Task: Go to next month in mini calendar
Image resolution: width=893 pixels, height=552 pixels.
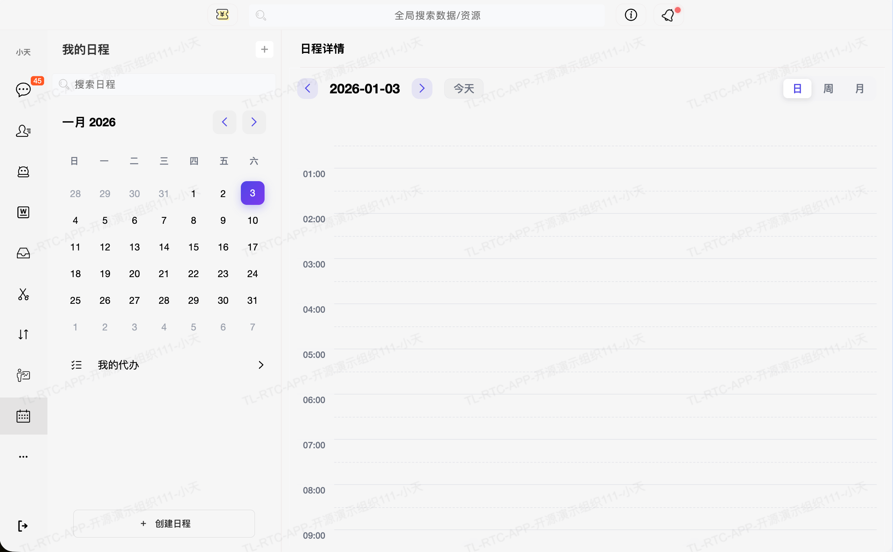Action: pyautogui.click(x=254, y=122)
